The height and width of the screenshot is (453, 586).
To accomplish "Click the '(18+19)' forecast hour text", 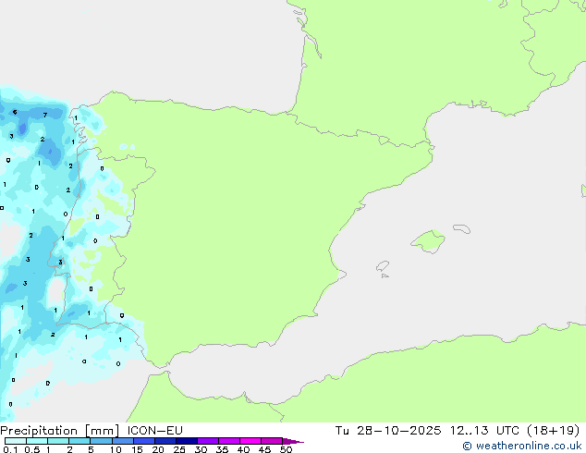I will pos(553,431).
